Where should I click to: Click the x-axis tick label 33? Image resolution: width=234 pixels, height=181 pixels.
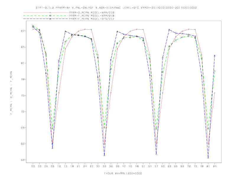105,166
